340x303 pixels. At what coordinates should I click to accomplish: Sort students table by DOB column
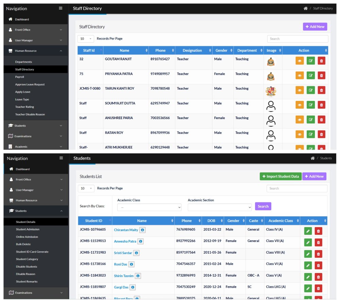coord(213,221)
